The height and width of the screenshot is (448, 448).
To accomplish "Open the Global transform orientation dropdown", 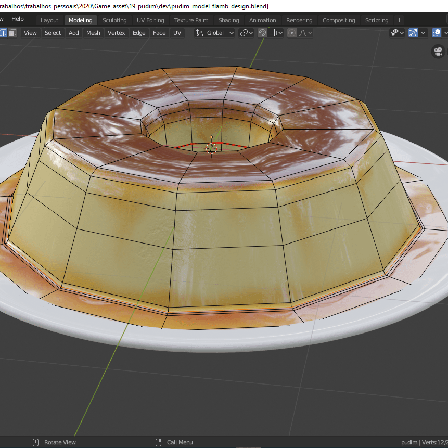I will tap(215, 33).
